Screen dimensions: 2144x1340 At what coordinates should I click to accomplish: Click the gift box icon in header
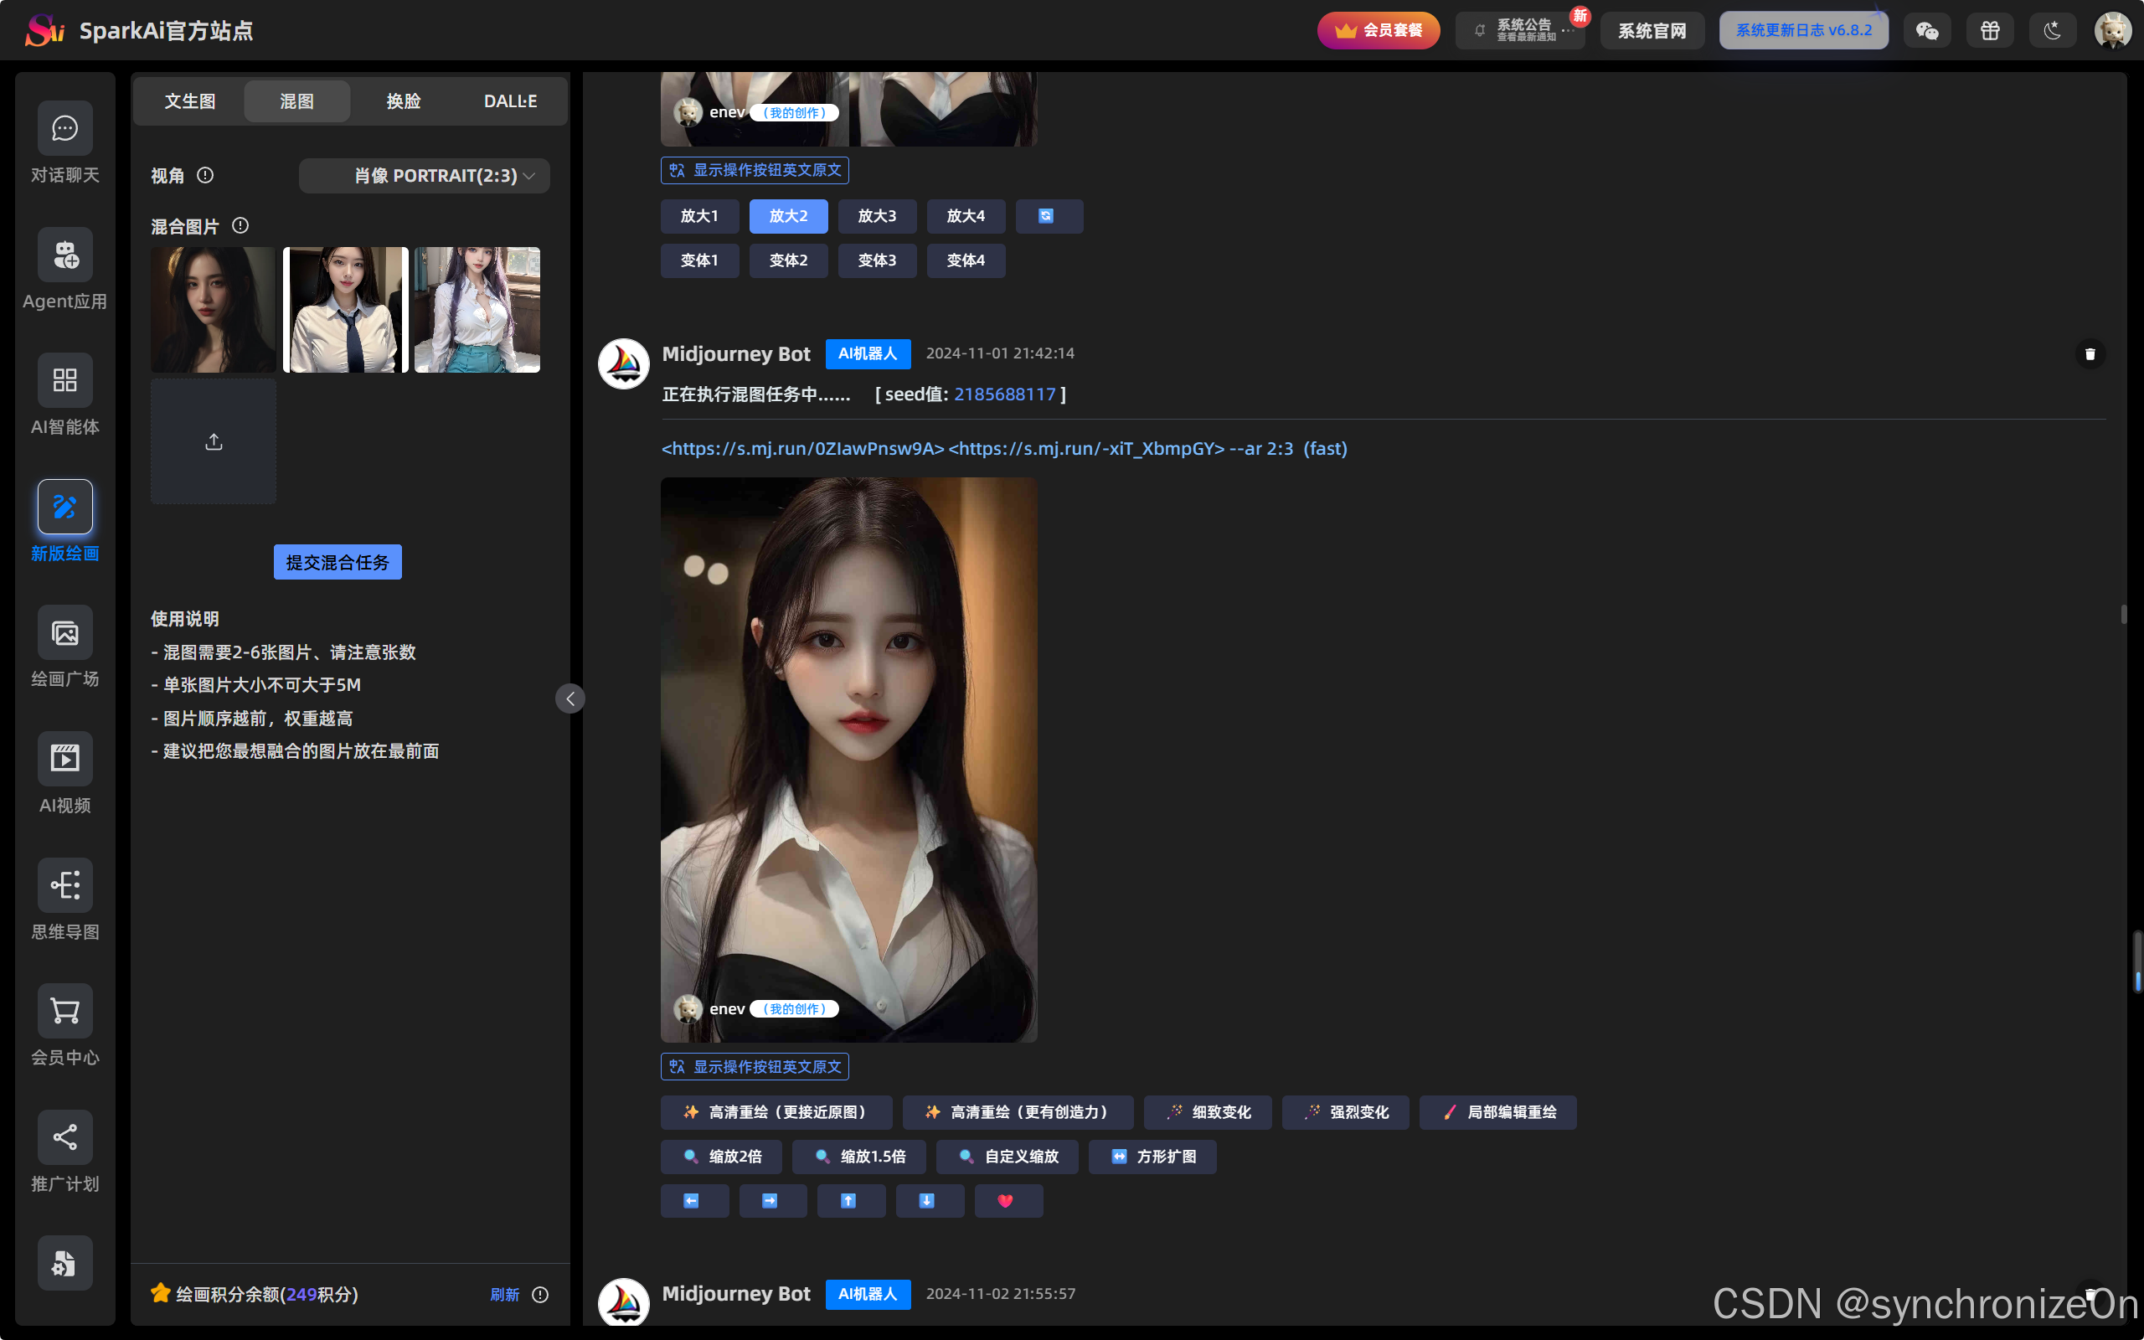[1990, 31]
